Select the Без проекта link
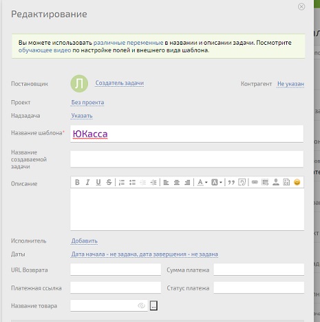320x322 pixels. 87,102
